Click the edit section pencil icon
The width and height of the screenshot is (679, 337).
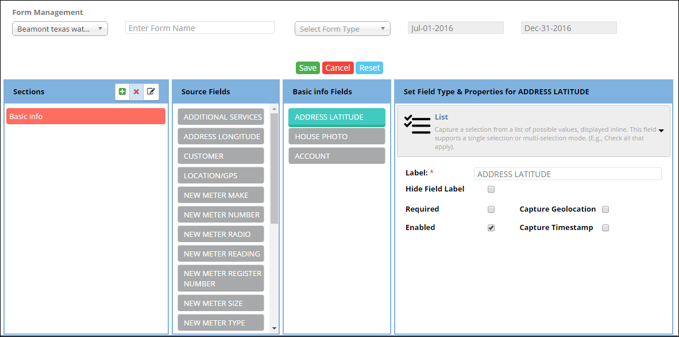(151, 91)
